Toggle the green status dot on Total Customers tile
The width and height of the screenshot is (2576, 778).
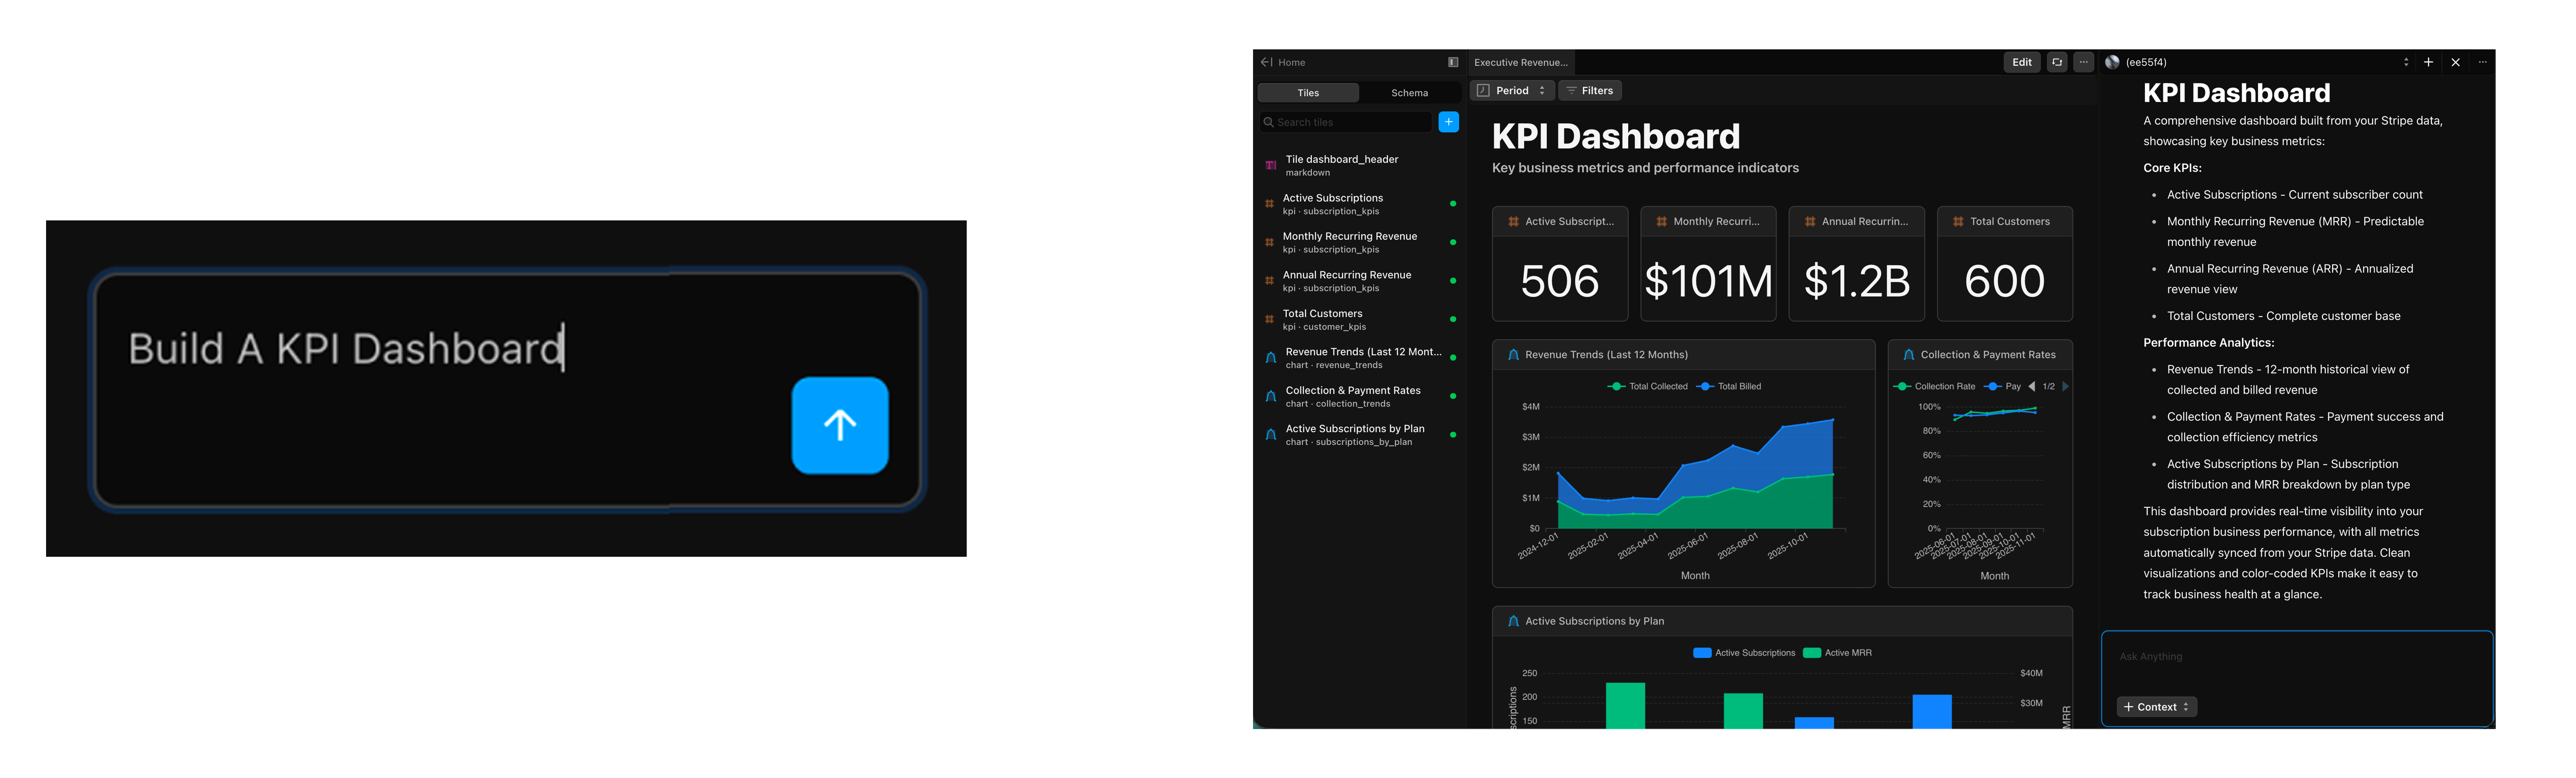(x=1452, y=319)
